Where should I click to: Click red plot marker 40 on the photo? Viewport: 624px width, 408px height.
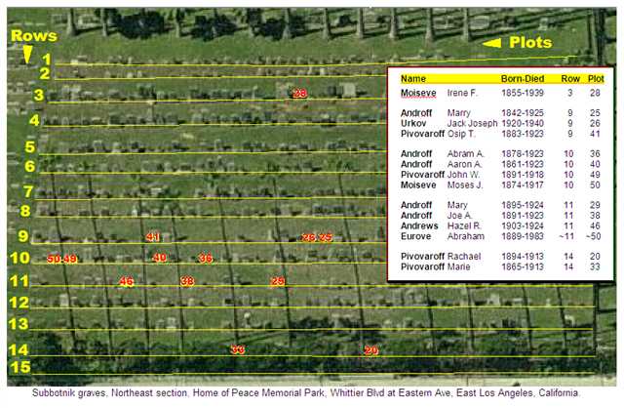(160, 258)
